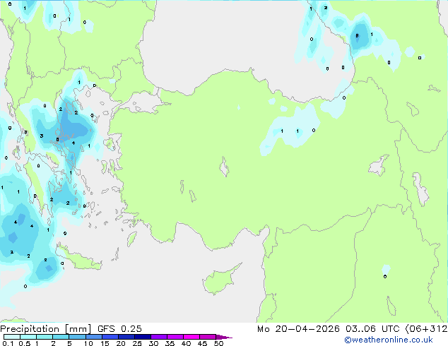Click legend label '50'

[x=218, y=343]
